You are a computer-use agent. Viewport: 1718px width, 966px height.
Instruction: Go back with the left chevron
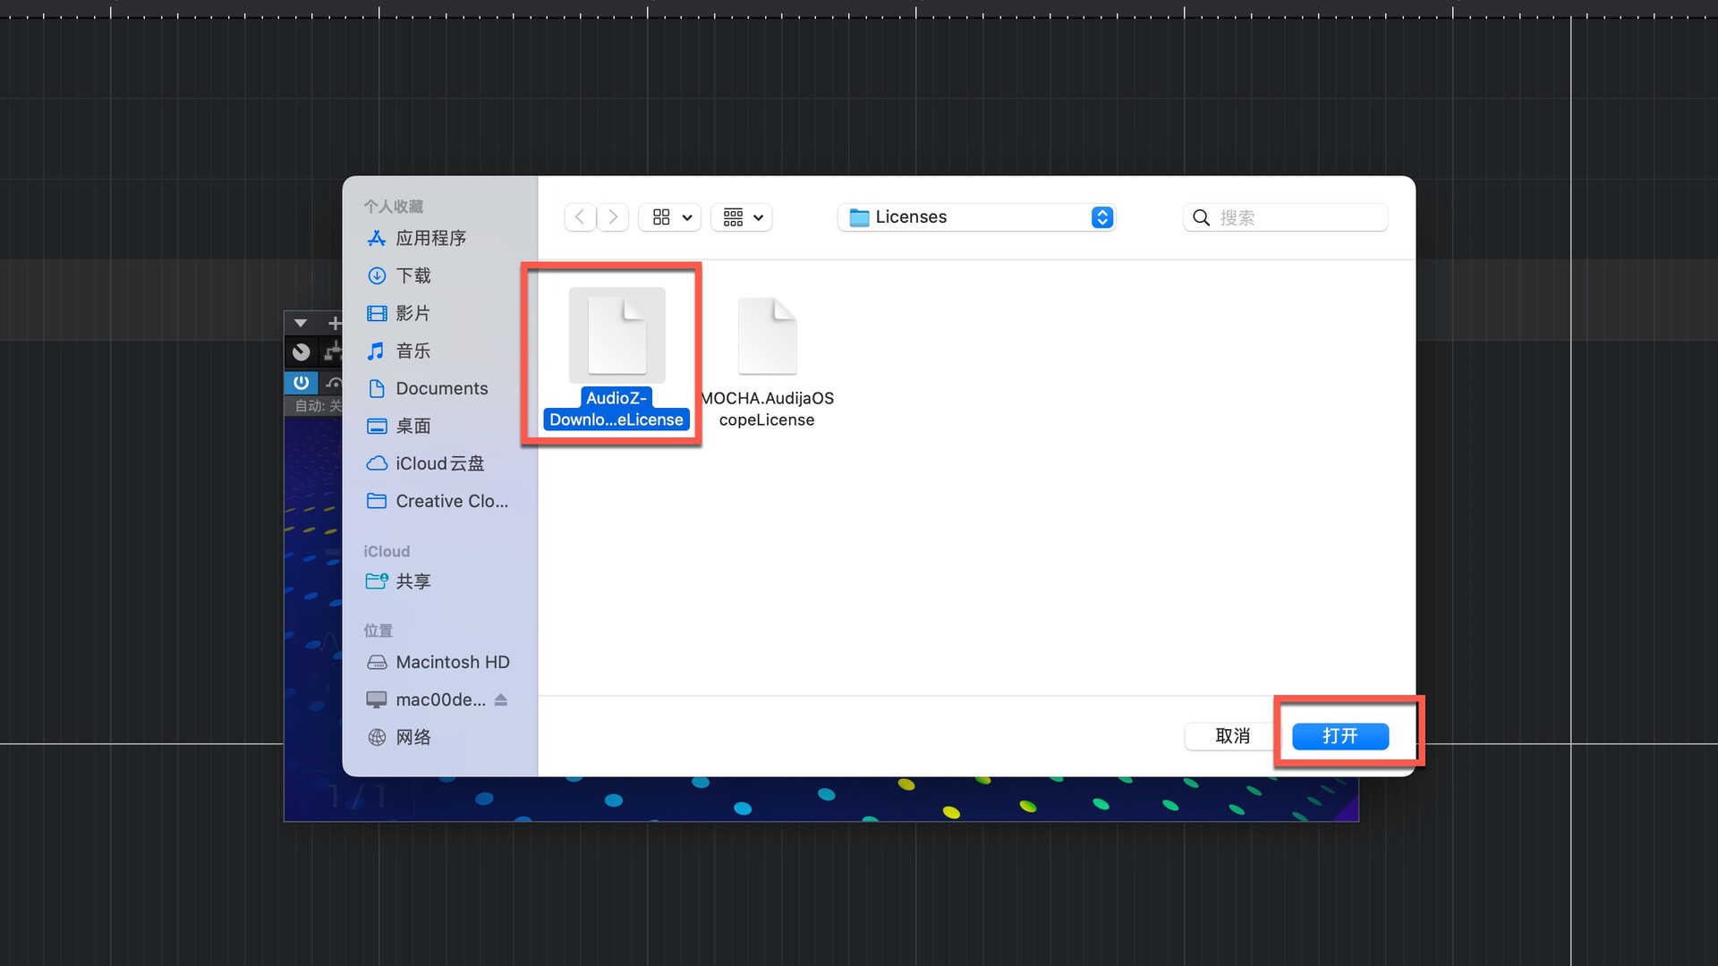pos(580,217)
